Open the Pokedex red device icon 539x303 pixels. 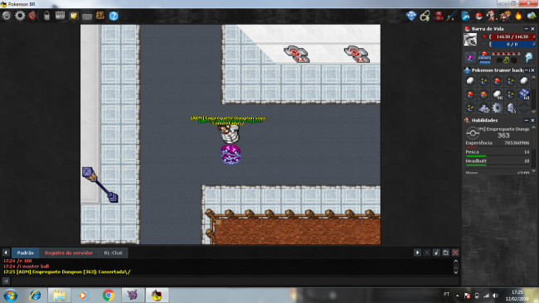coord(438,16)
